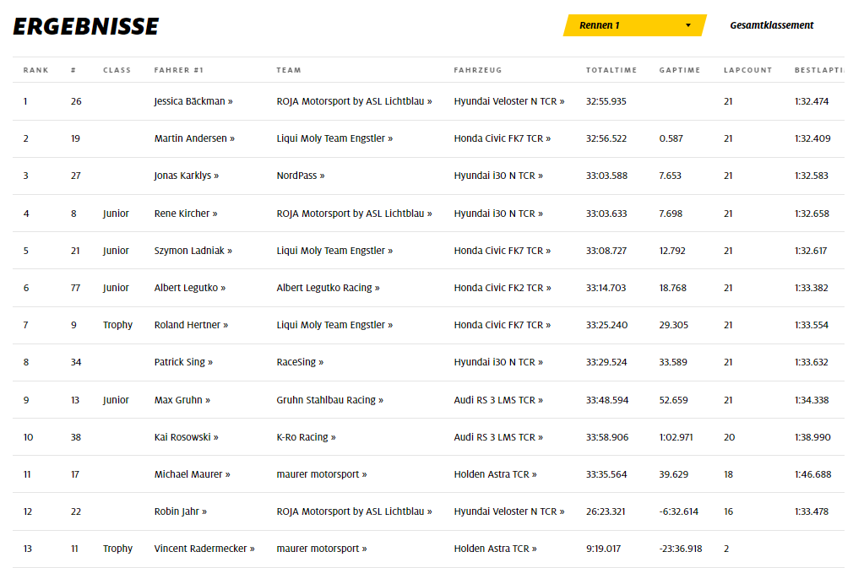Click total time 32:55.935
The width and height of the screenshot is (853, 568).
pos(606,101)
